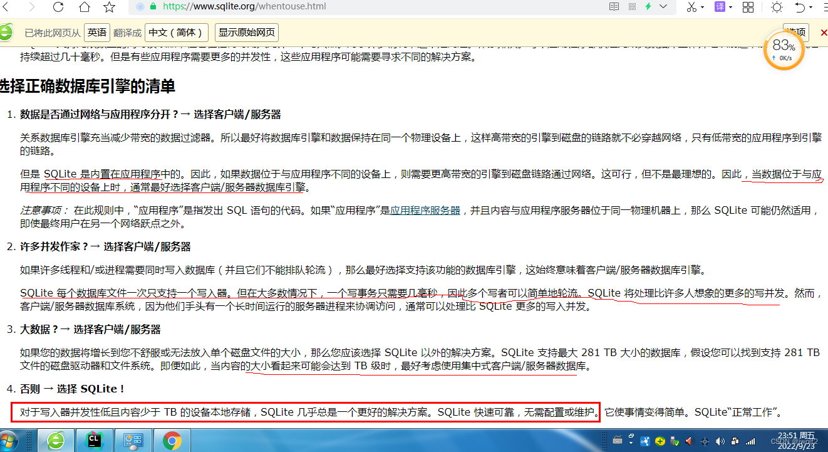This screenshot has width=828, height=452.
Task: Open the grid-layout apps panel icon
Action: click(x=747, y=7)
